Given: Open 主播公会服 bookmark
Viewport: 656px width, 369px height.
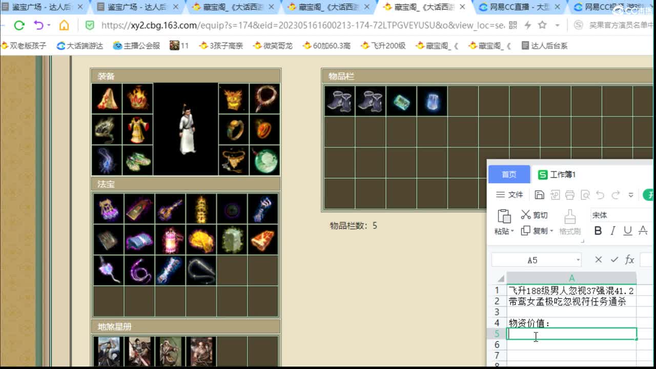Looking at the screenshot, I should coord(136,46).
